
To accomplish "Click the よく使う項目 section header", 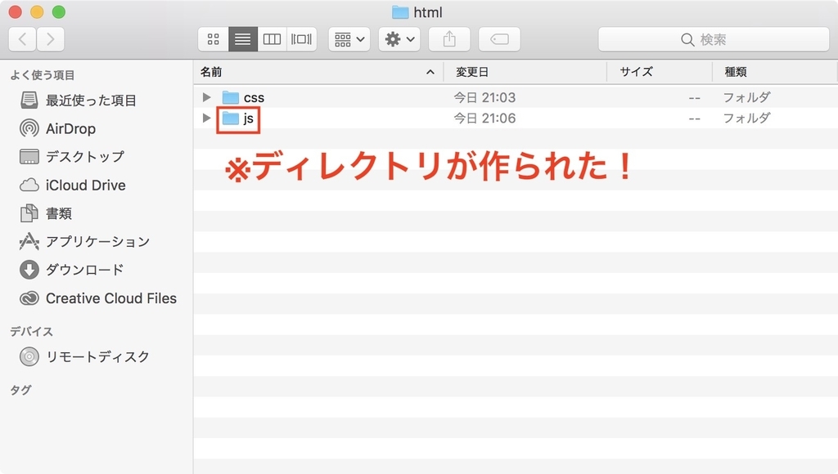I will click(x=43, y=74).
